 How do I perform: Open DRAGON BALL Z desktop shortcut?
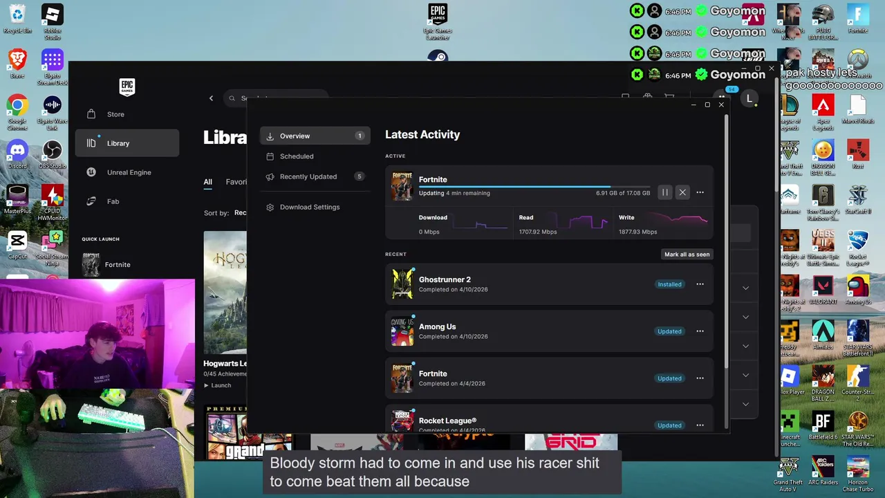(823, 383)
